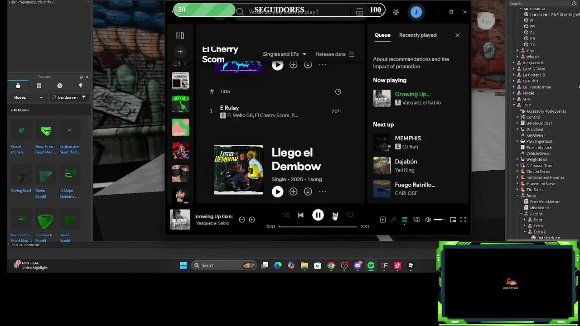Open more options for Llego el Dembow

pyautogui.click(x=322, y=192)
